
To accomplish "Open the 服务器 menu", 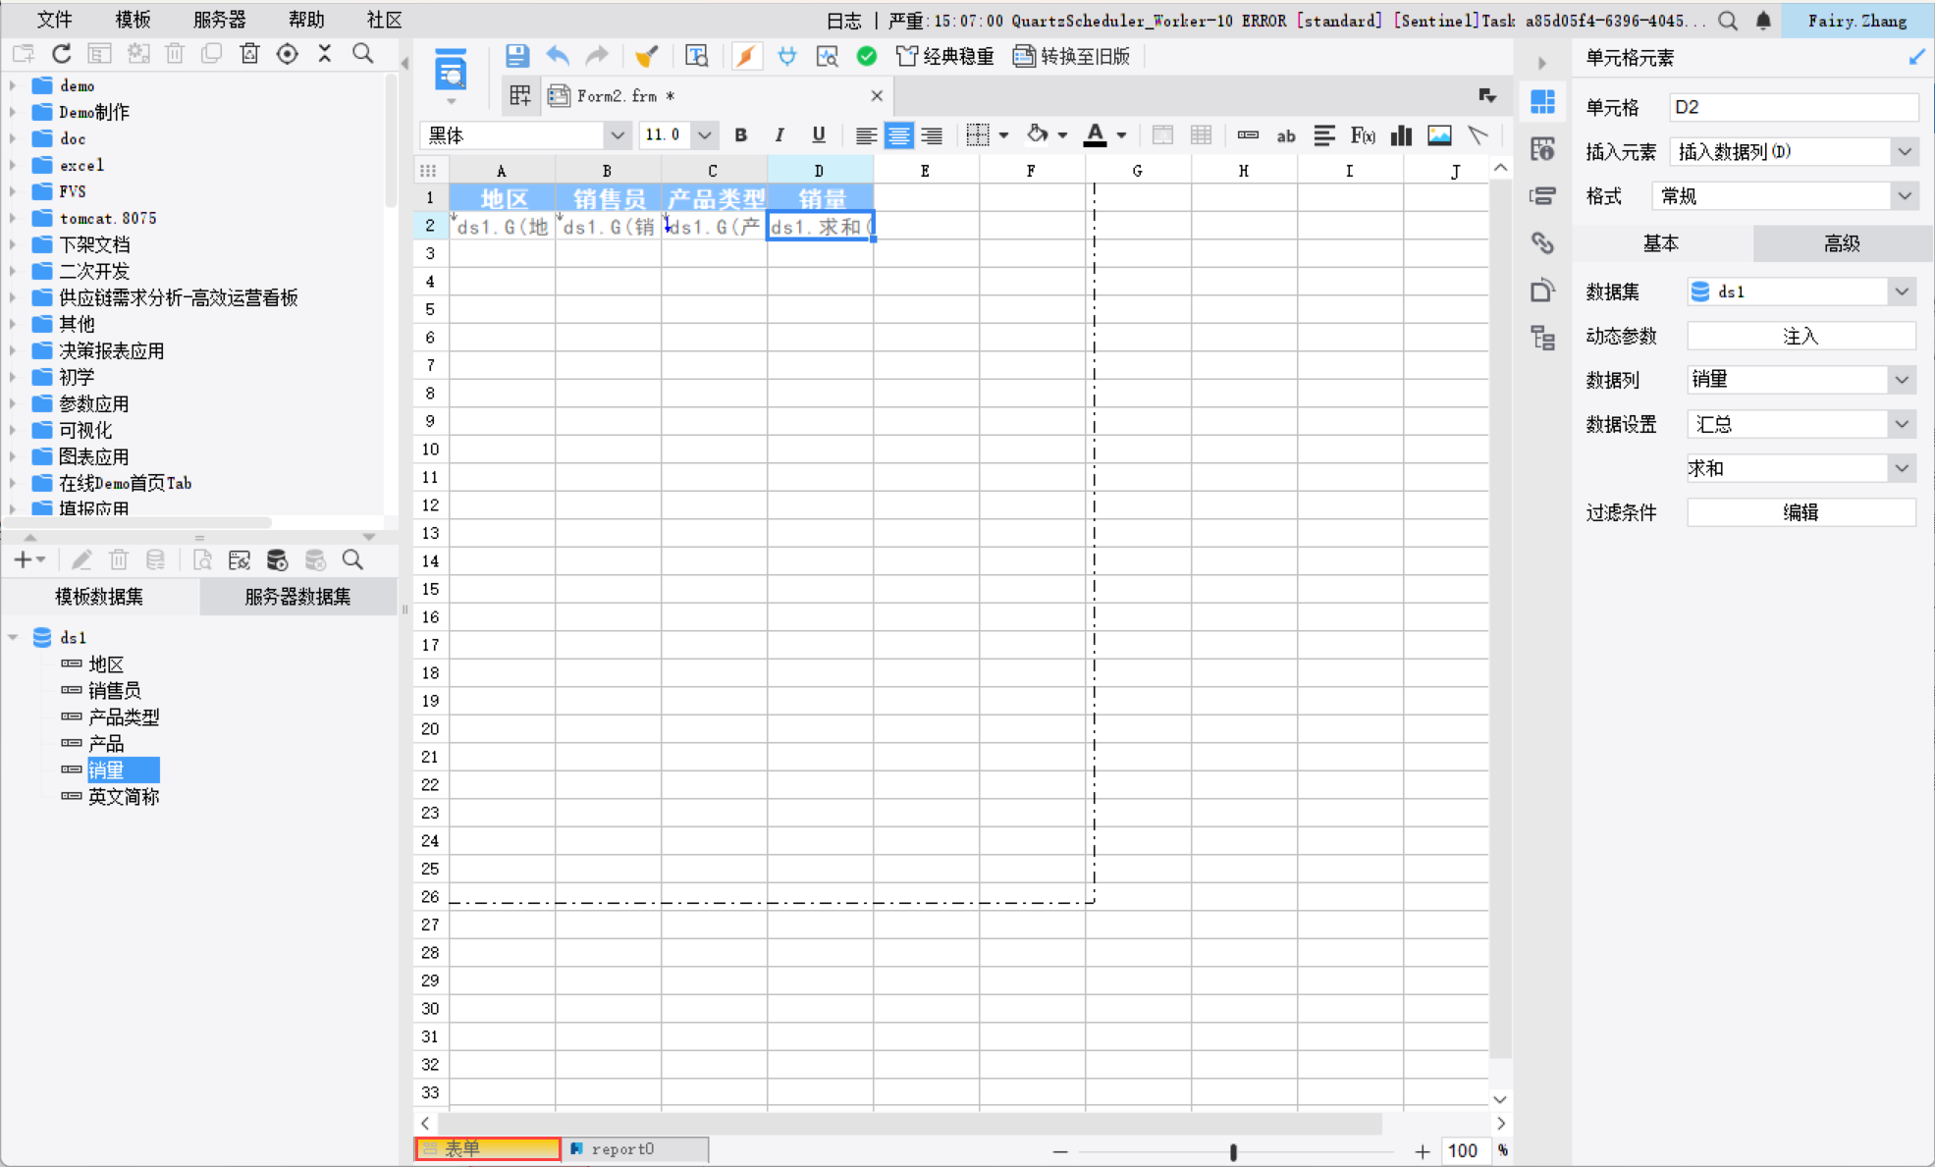I will pyautogui.click(x=219, y=20).
